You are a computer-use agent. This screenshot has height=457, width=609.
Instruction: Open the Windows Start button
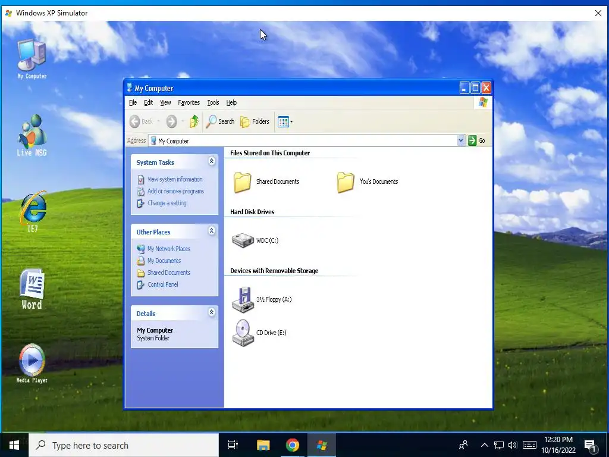coord(14,445)
